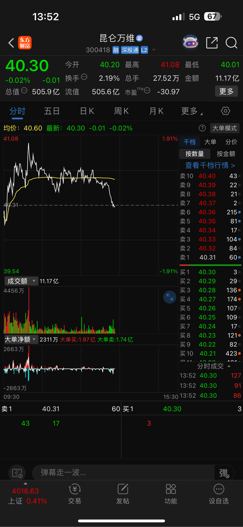Image resolution: width=243 pixels, height=527 pixels.
Task: Open 查看千档行情 link
Action: 210,165
